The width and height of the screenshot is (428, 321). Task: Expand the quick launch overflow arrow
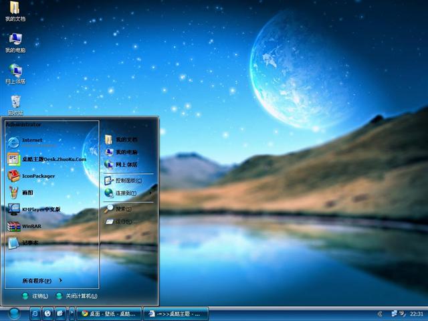[72, 314]
